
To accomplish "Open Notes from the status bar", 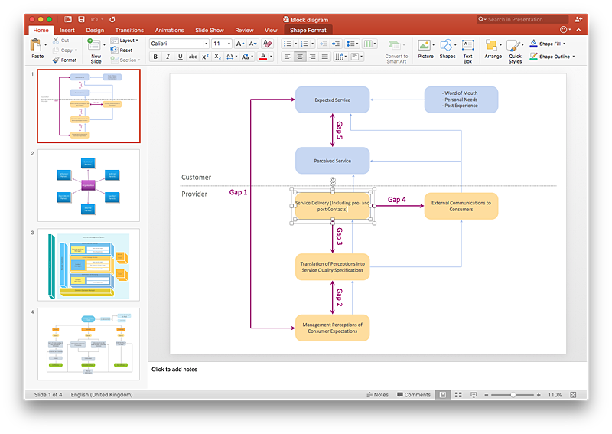I will tap(377, 395).
